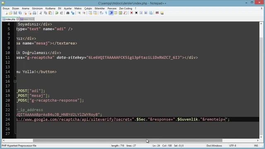Open the Görünüm menu
This screenshot has width=265, height=149.
[37, 8]
